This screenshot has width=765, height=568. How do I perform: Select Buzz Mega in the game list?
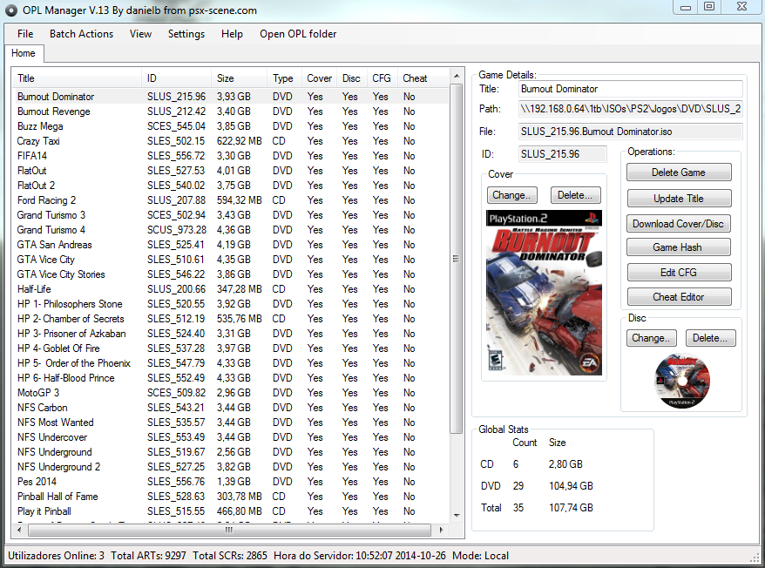(230, 126)
